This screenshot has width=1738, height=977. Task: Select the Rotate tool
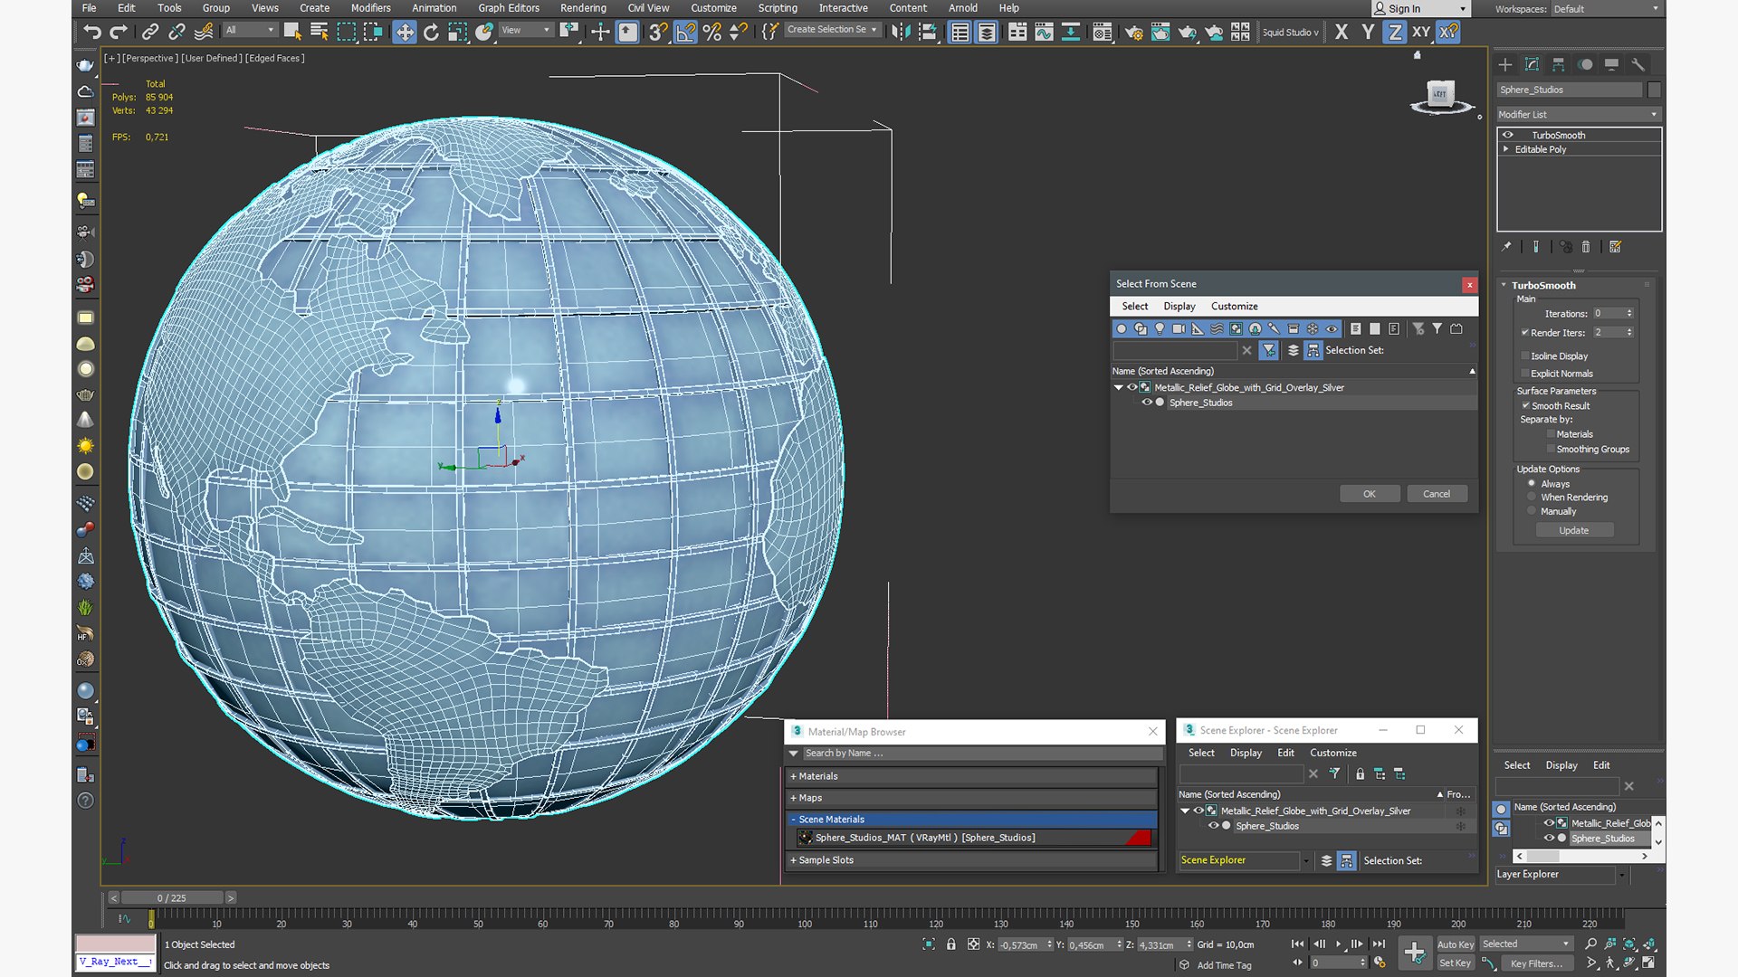tap(431, 33)
